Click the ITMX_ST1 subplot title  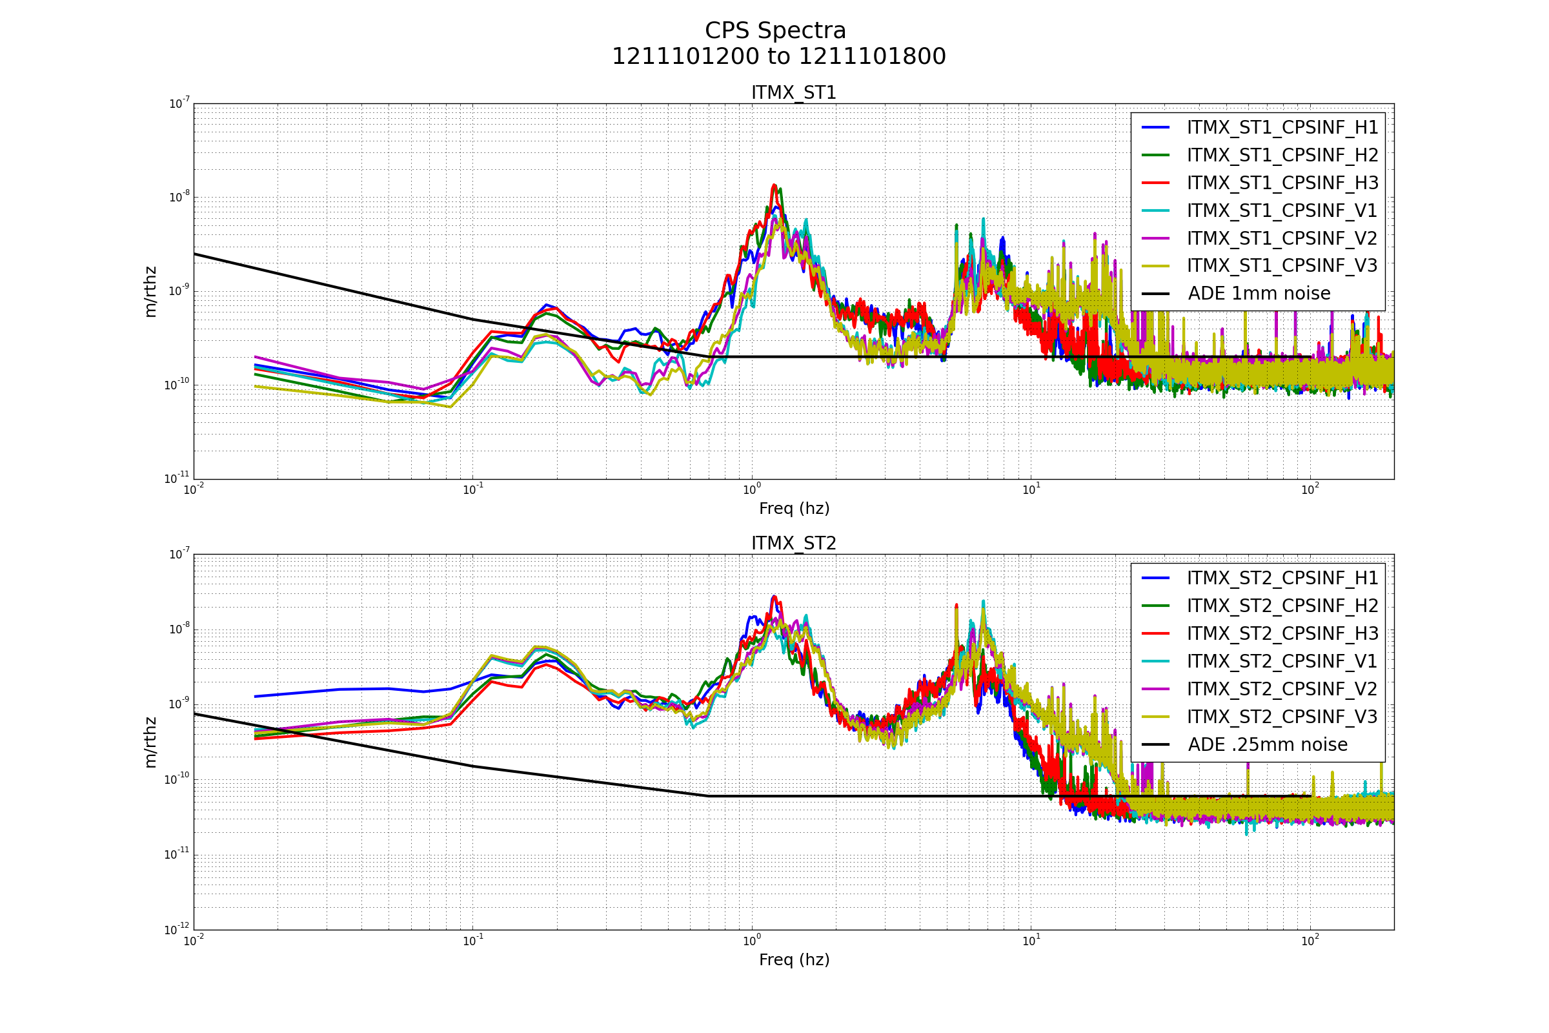(794, 93)
